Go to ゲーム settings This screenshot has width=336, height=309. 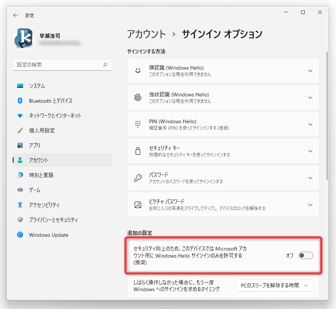pos(62,190)
